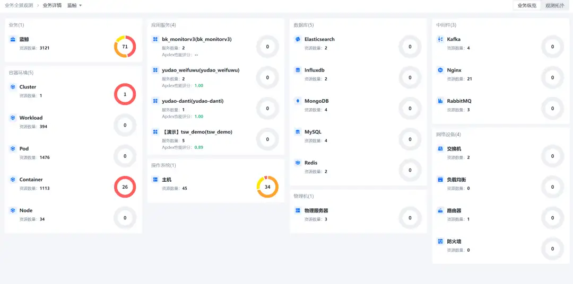Click the 交换机 switch icon

[440, 148]
